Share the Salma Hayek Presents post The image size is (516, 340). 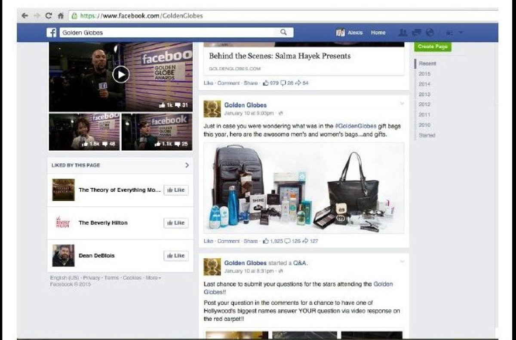pos(251,83)
